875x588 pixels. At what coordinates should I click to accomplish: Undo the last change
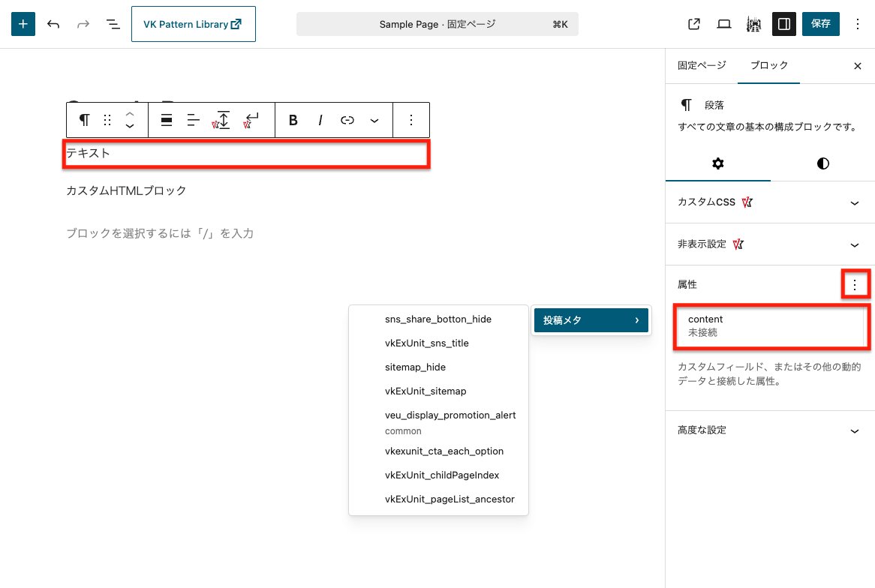53,24
